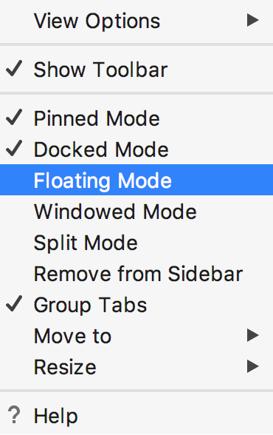Click the Move to menu label

coord(73,336)
